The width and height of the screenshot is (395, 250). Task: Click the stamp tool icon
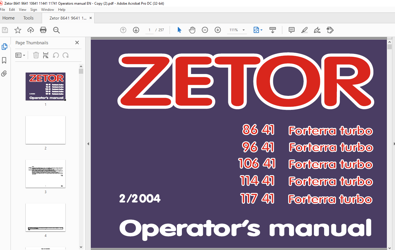330,30
